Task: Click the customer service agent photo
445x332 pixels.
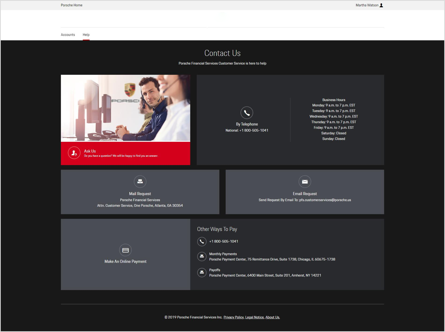Action: [x=125, y=108]
